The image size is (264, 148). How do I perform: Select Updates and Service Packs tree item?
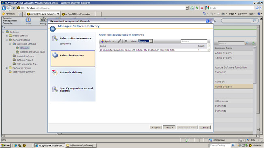coord(32,52)
